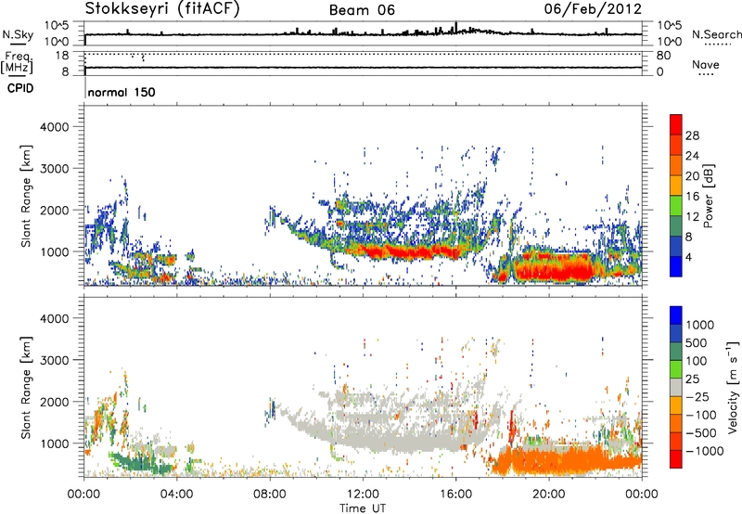
Task: Click the yellow-orange 16-20 dB Power segment
Action: click(x=676, y=185)
